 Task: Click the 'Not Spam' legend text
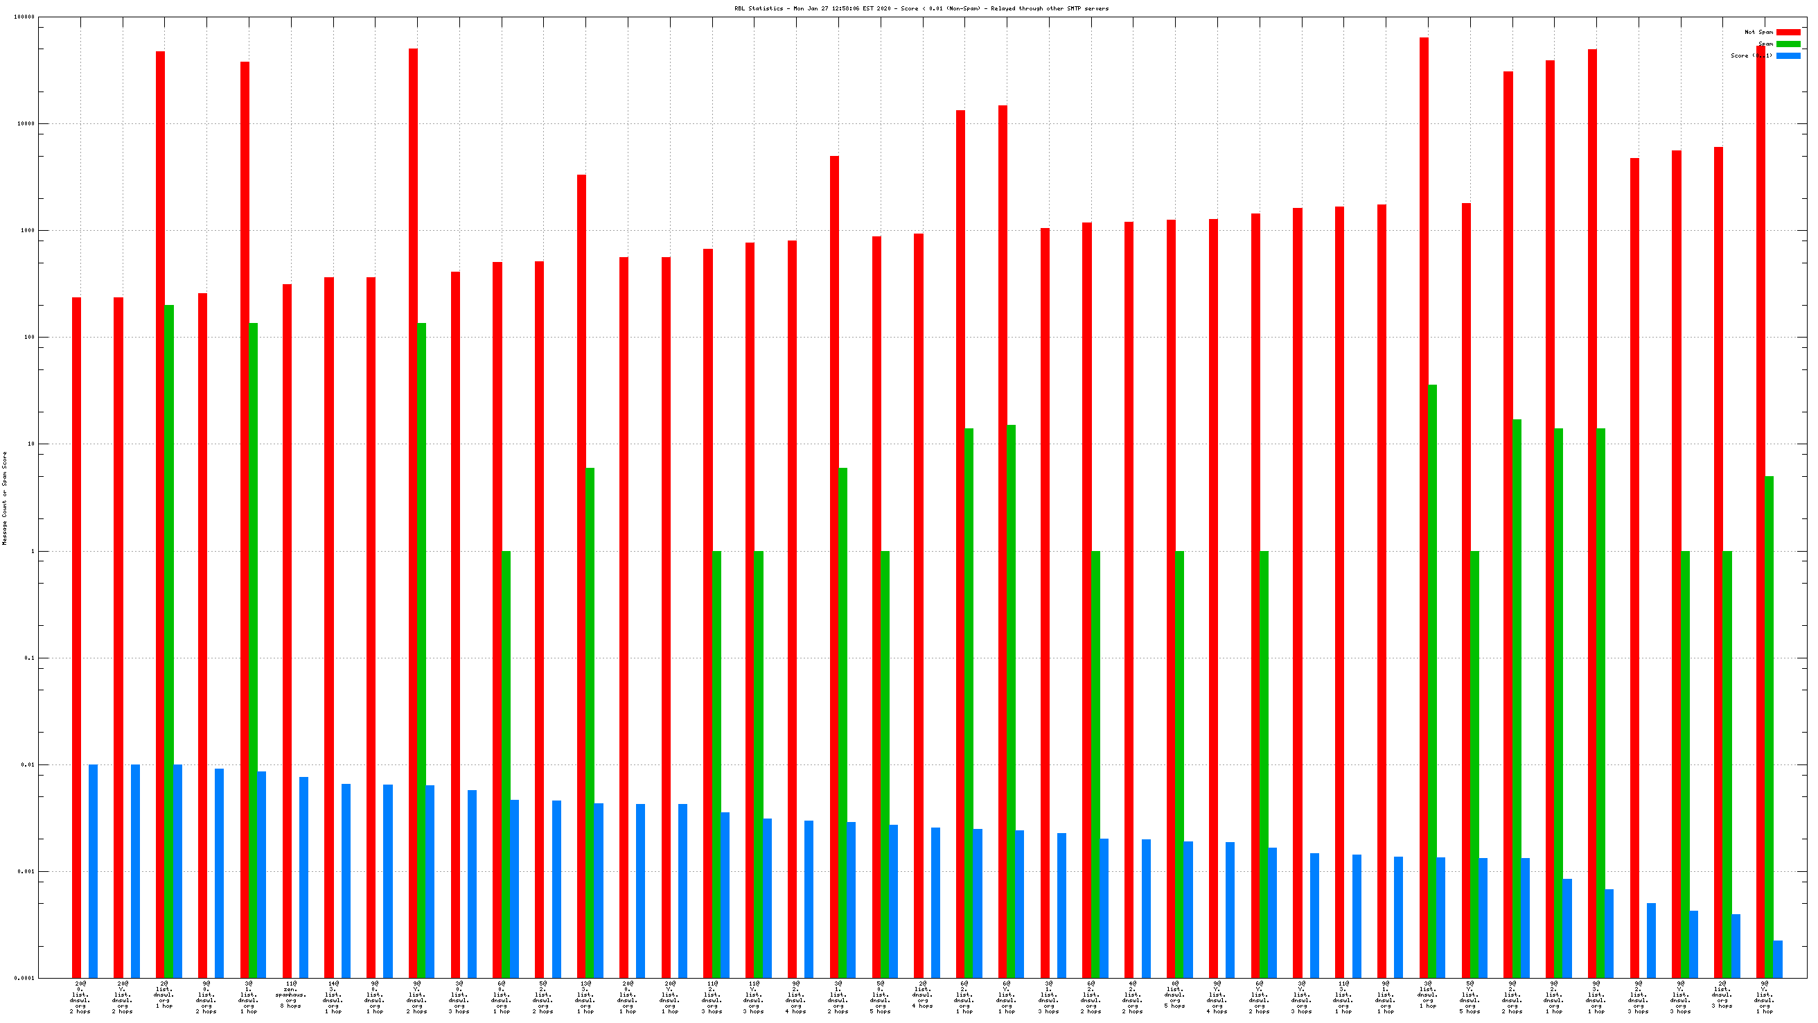[1758, 32]
